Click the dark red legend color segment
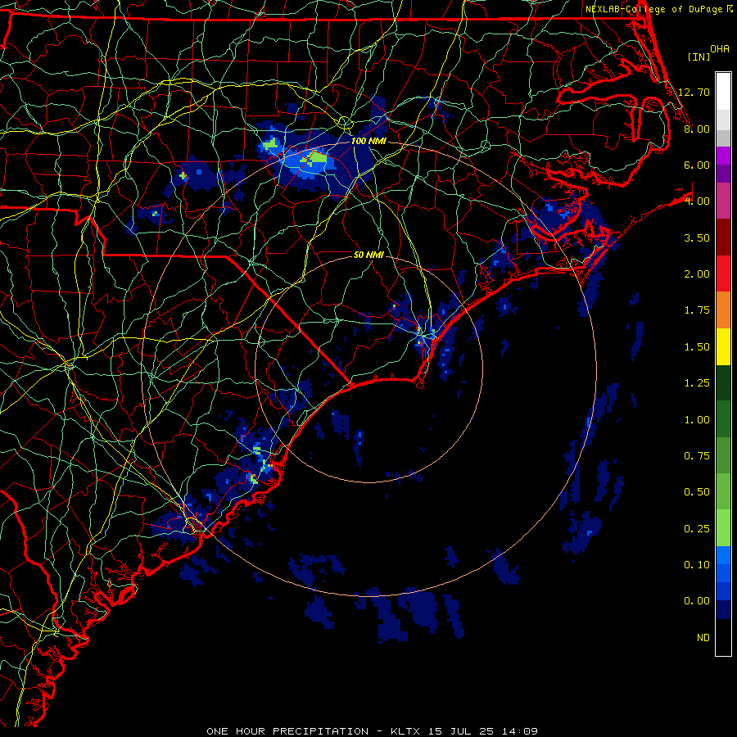The height and width of the screenshot is (737, 737). (723, 237)
